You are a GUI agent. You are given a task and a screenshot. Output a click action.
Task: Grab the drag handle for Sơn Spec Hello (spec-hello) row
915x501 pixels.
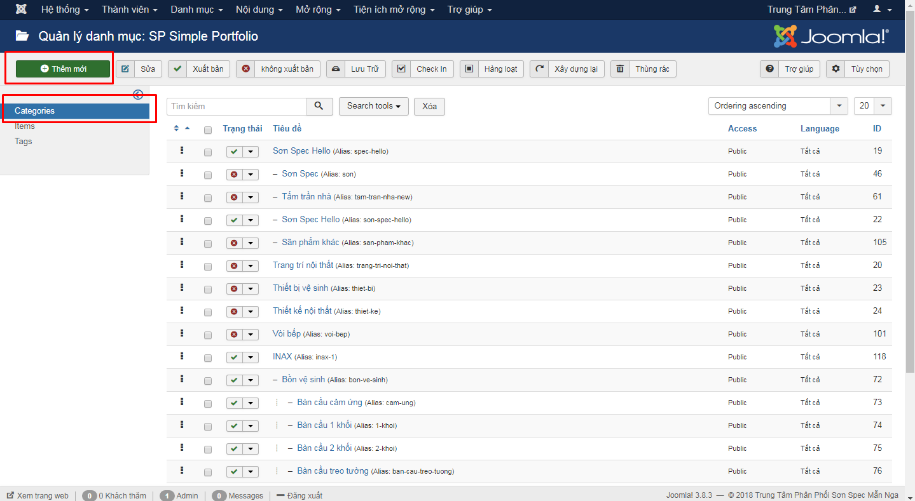(x=182, y=150)
